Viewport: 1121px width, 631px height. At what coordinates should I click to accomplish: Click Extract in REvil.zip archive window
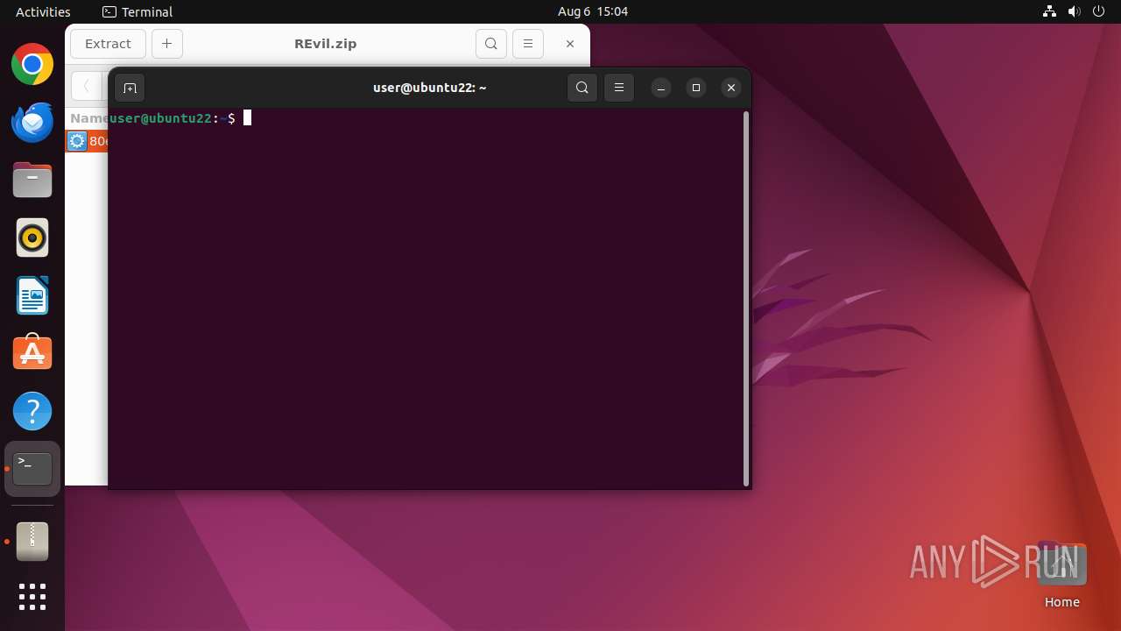coord(108,44)
